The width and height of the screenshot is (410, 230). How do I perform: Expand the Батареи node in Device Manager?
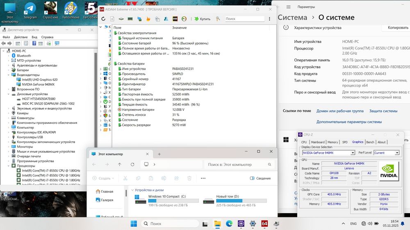coord(8,70)
